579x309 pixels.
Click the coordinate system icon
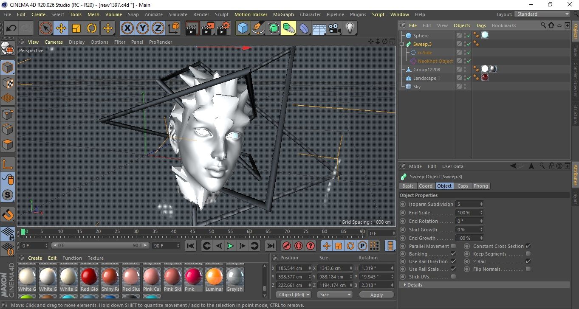174,28
